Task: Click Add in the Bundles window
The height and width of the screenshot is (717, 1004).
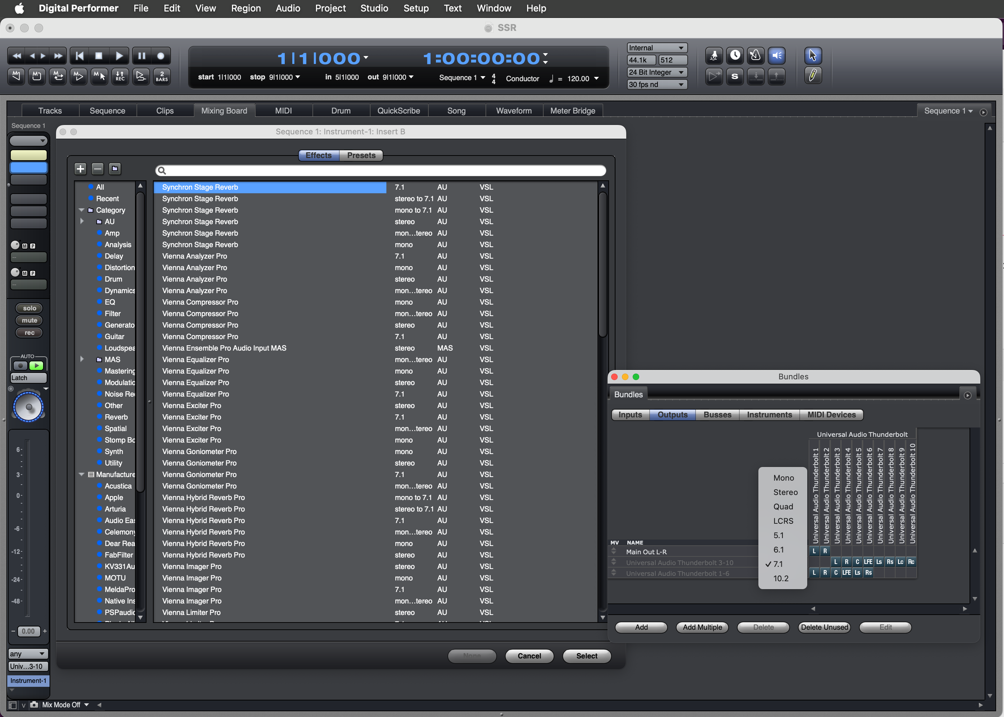Action: (x=641, y=627)
